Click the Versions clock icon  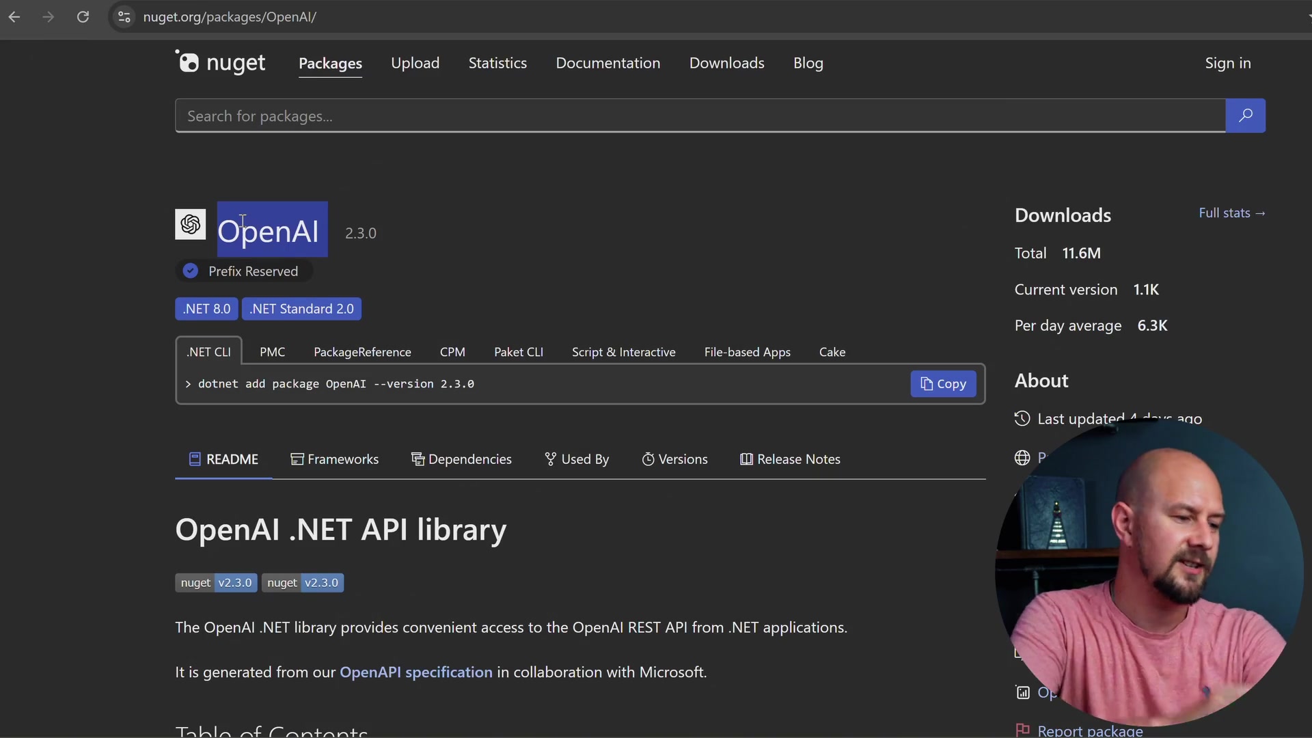tap(648, 459)
